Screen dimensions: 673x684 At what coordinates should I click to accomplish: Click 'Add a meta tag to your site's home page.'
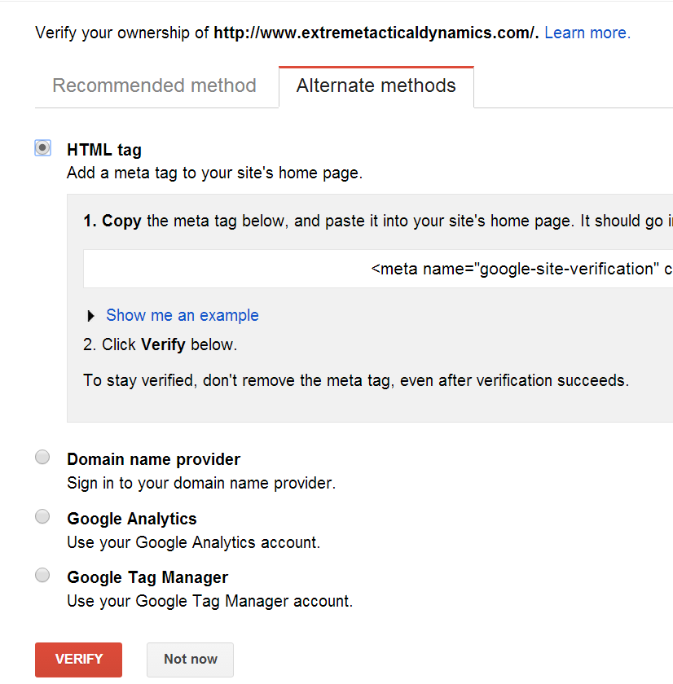click(x=215, y=173)
